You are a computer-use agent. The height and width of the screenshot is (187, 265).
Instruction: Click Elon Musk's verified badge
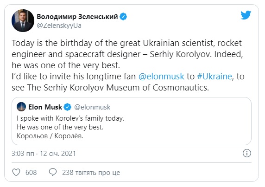click(68, 107)
